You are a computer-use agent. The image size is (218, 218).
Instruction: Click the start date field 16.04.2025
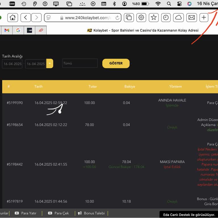pos(12,64)
